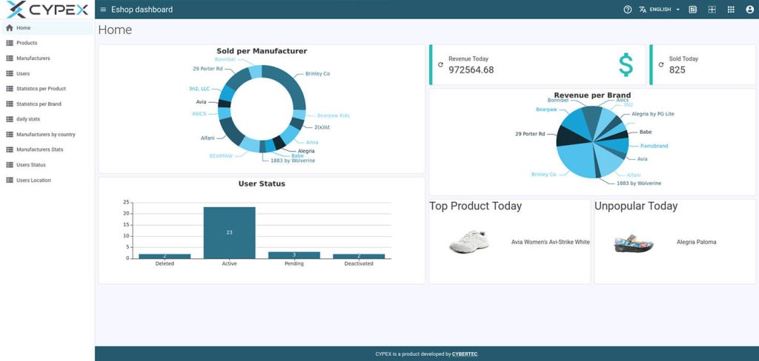
Task: Click the list icon next to Users Location
Action: tap(9, 180)
